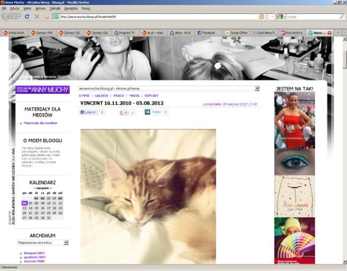Open the grudzień 2007 archive link

[x=34, y=257]
